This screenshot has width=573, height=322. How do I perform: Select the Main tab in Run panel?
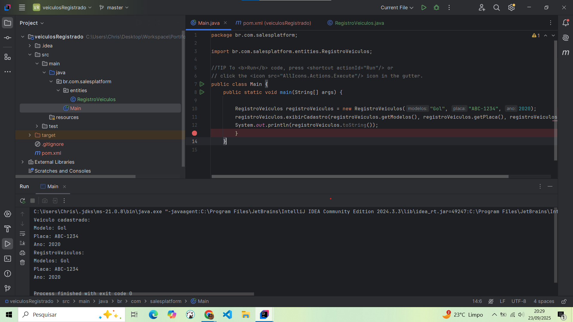pyautogui.click(x=53, y=186)
